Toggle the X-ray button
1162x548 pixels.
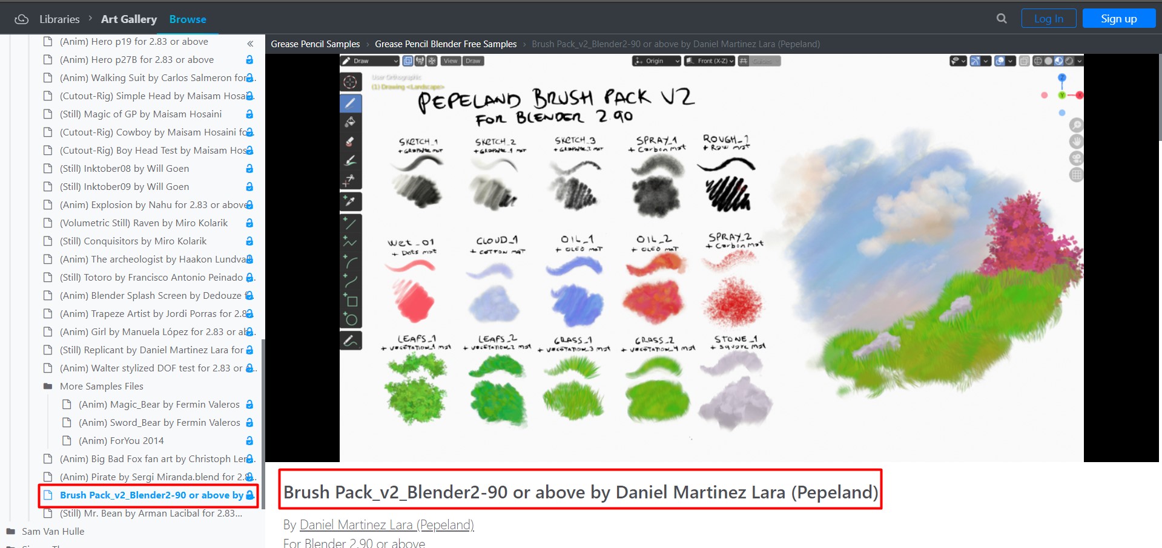tap(1025, 61)
